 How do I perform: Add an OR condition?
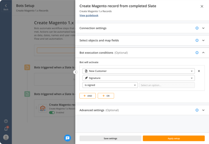(x=106, y=96)
